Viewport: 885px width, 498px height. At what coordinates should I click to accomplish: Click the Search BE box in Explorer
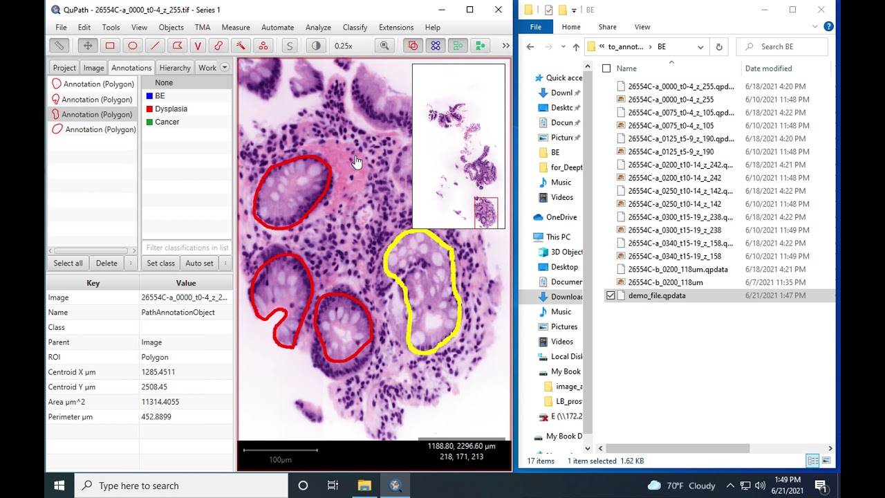(x=783, y=47)
